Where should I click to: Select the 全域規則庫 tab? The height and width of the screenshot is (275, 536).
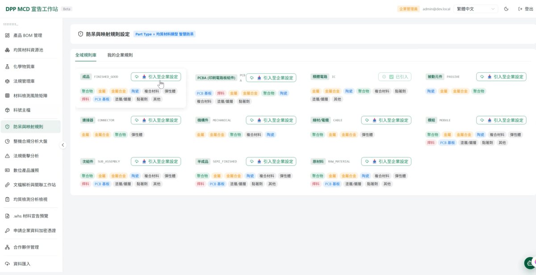86,55
